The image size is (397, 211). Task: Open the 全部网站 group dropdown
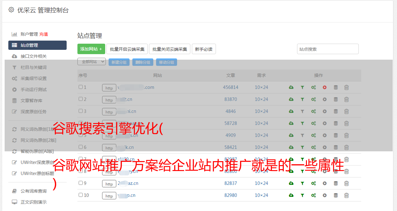pos(92,62)
